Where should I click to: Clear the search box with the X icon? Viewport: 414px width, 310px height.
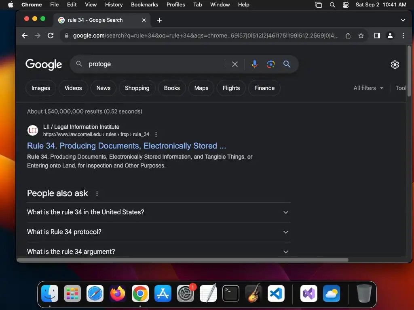coord(235,64)
